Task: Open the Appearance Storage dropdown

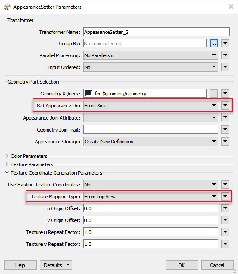Action: [150, 141]
